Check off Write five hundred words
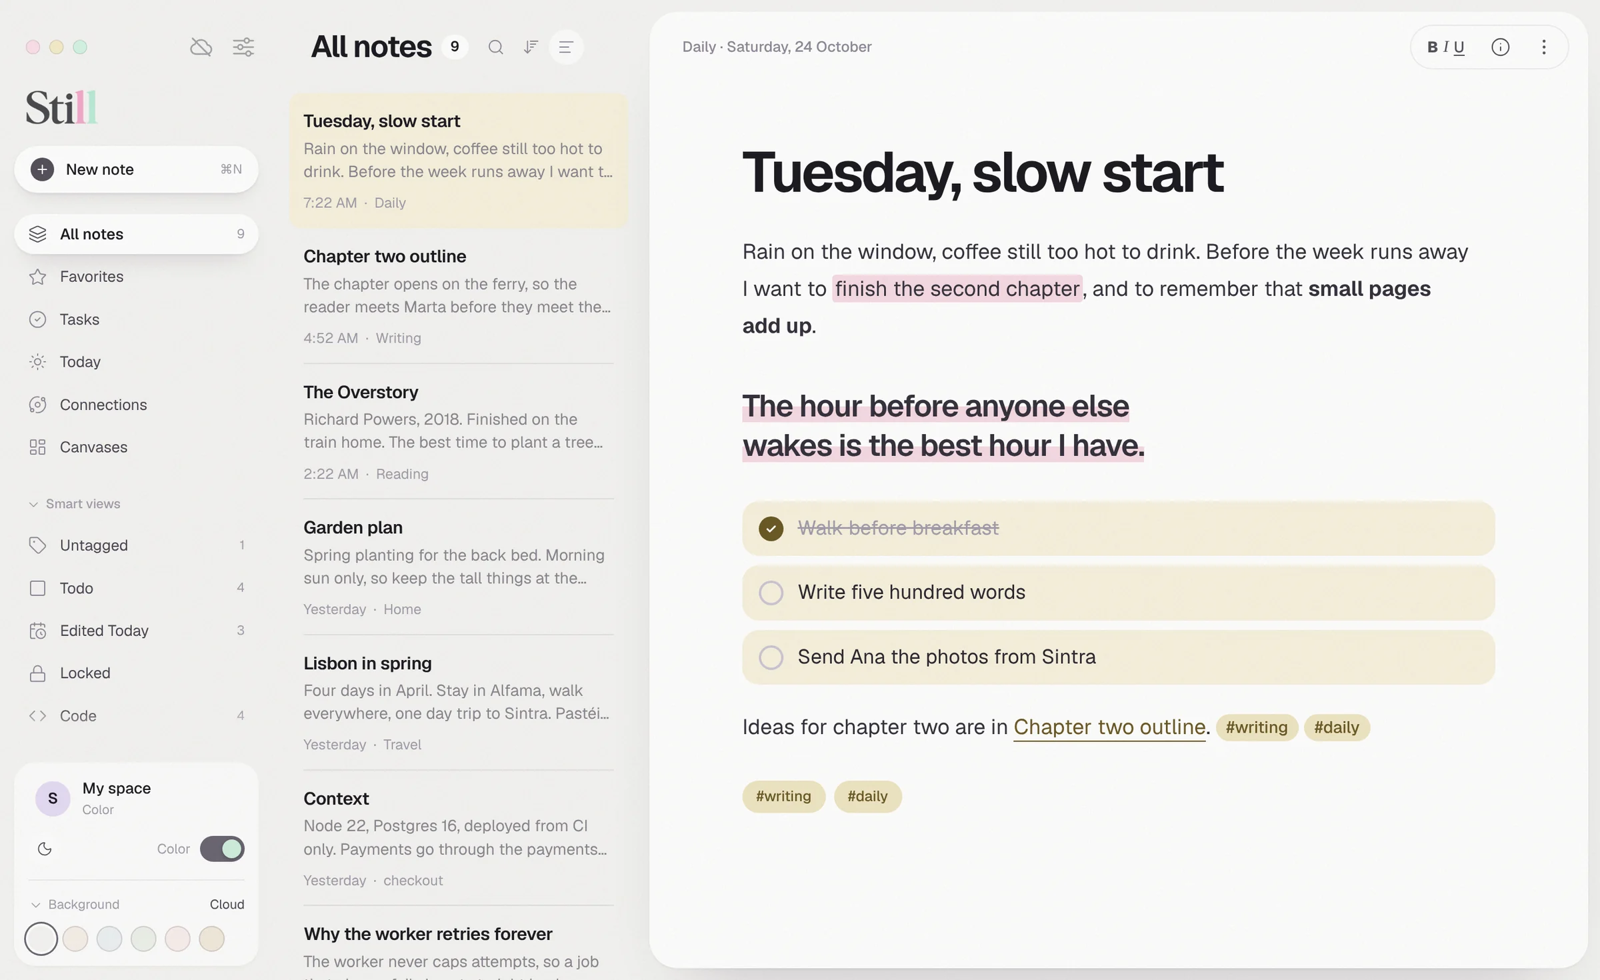The width and height of the screenshot is (1600, 980). coord(771,593)
